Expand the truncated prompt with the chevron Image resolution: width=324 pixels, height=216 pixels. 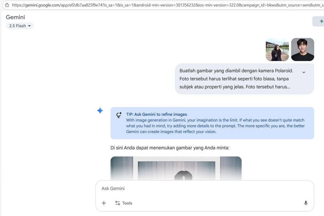(304, 72)
